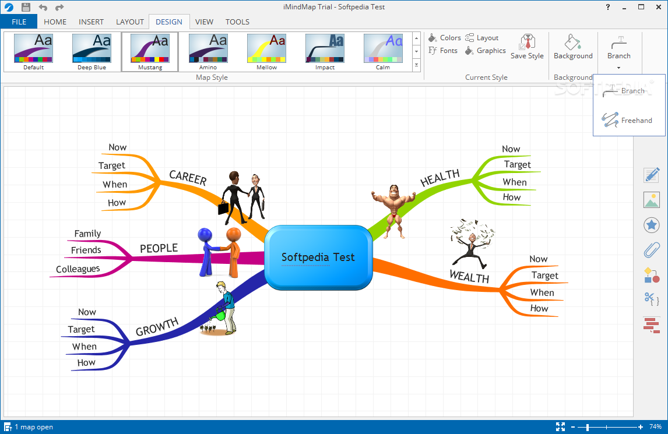Open the notes pencil sidebar icon

[651, 175]
